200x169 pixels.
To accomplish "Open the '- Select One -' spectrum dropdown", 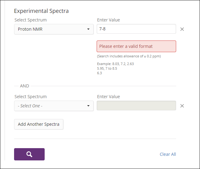I will click(54, 106).
